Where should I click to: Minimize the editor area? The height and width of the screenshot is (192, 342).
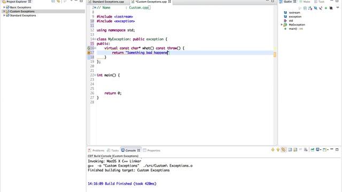click(x=267, y=1)
